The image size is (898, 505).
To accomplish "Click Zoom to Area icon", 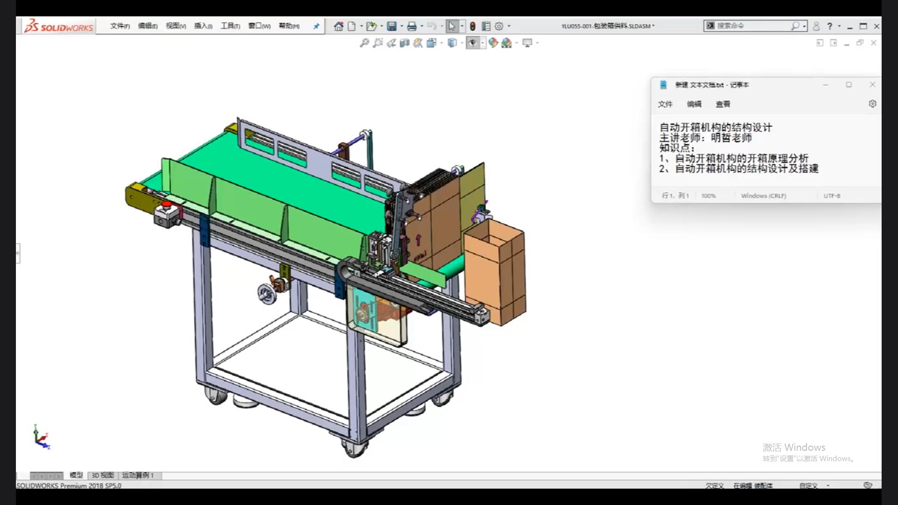I will pos(378,43).
